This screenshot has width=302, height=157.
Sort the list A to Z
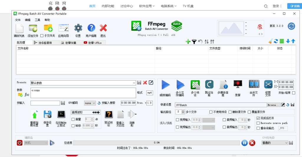point(206,41)
